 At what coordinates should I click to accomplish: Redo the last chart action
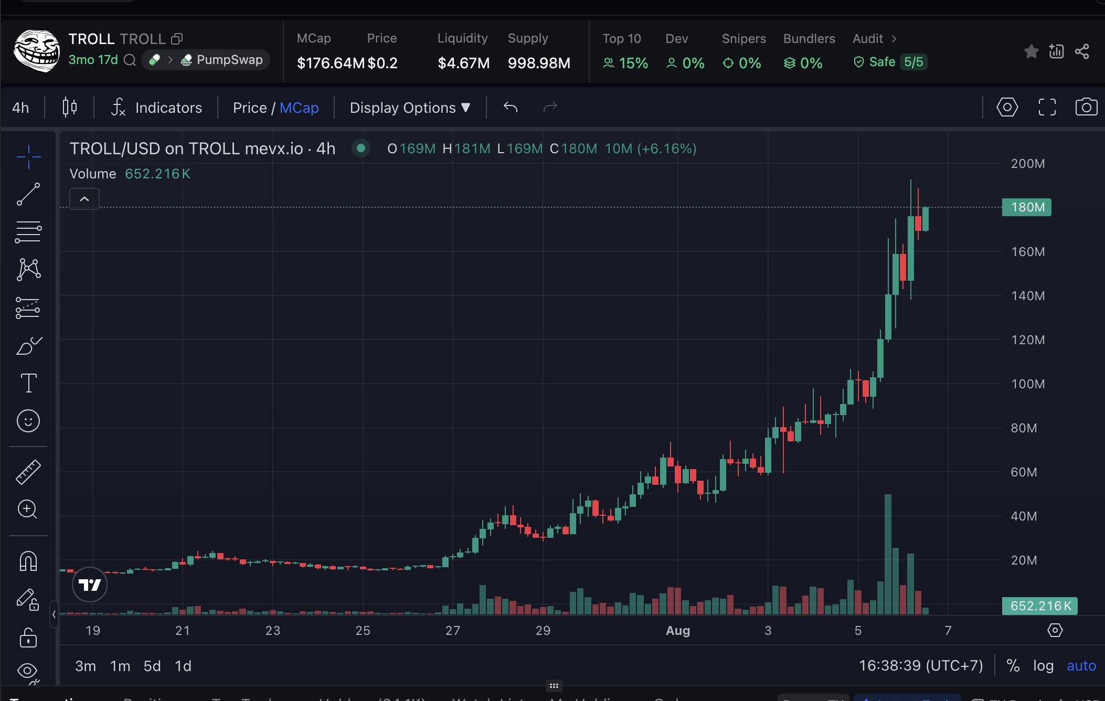pyautogui.click(x=550, y=107)
